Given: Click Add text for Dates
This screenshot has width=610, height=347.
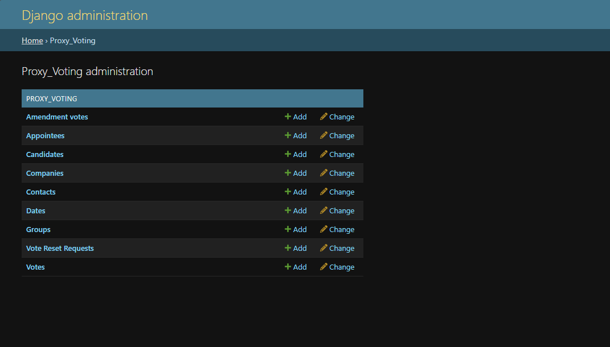Looking at the screenshot, I should click(x=300, y=210).
